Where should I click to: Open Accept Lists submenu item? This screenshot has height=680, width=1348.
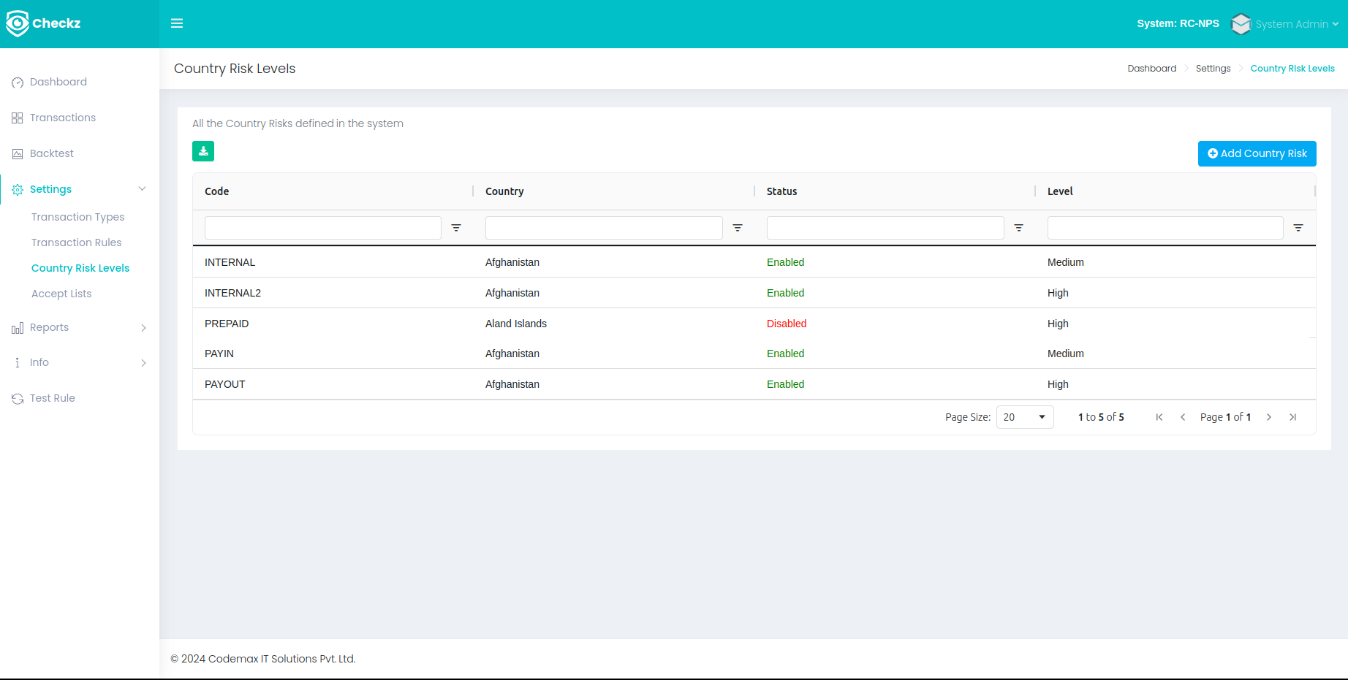coord(61,294)
